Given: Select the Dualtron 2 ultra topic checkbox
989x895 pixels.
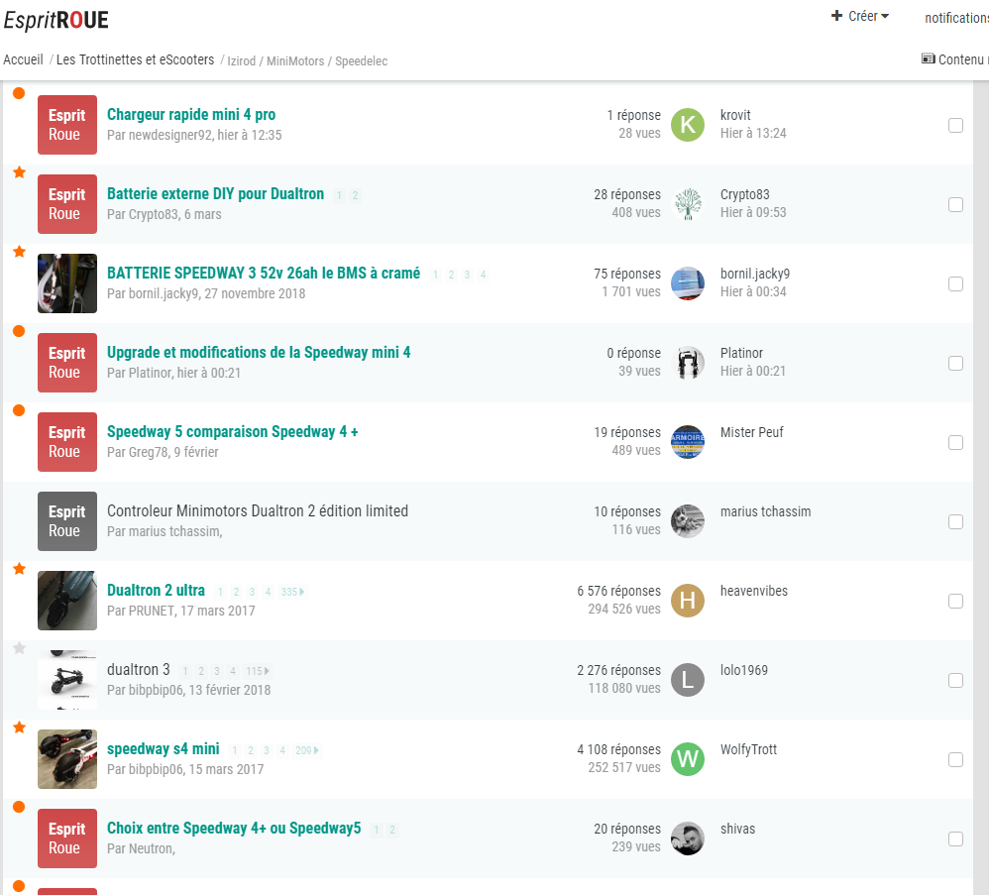Looking at the screenshot, I should click(x=955, y=601).
